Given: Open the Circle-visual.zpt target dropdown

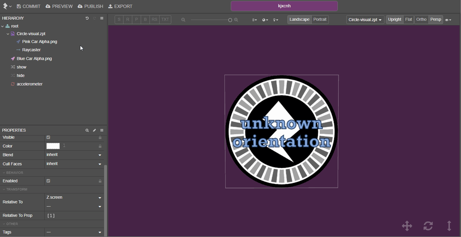Looking at the screenshot, I should [x=365, y=20].
